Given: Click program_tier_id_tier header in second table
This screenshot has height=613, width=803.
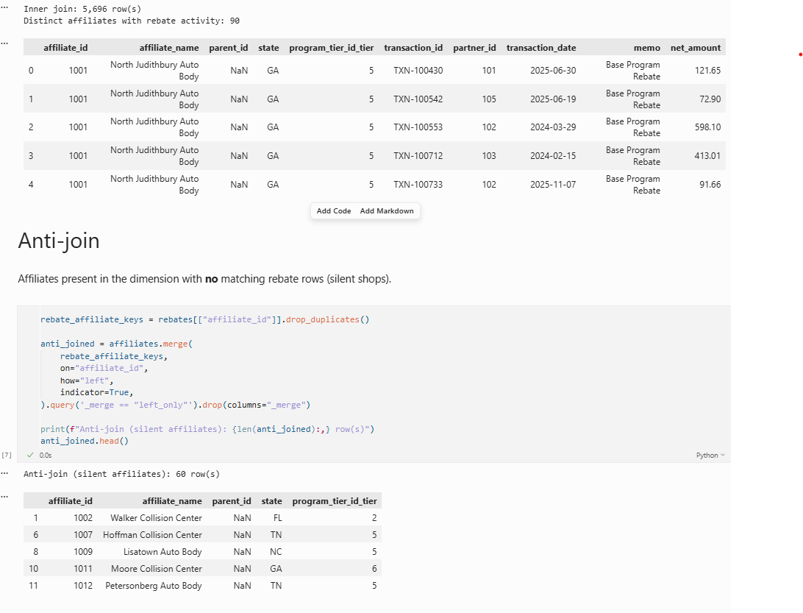Looking at the screenshot, I should point(335,501).
